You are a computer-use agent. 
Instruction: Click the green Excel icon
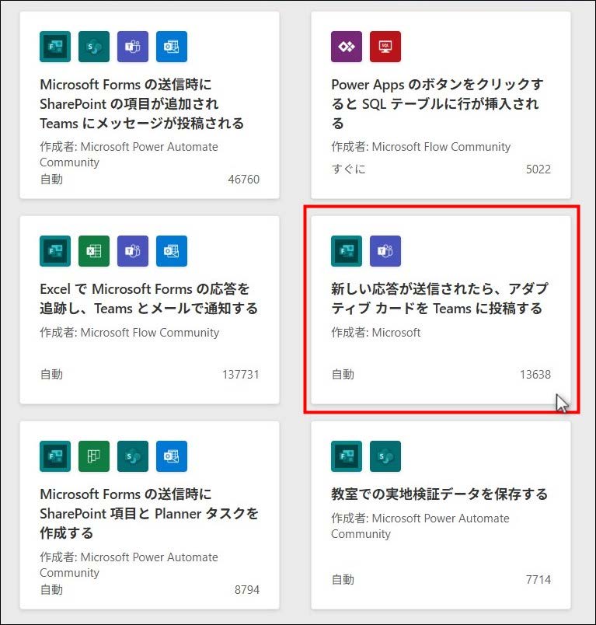(93, 251)
